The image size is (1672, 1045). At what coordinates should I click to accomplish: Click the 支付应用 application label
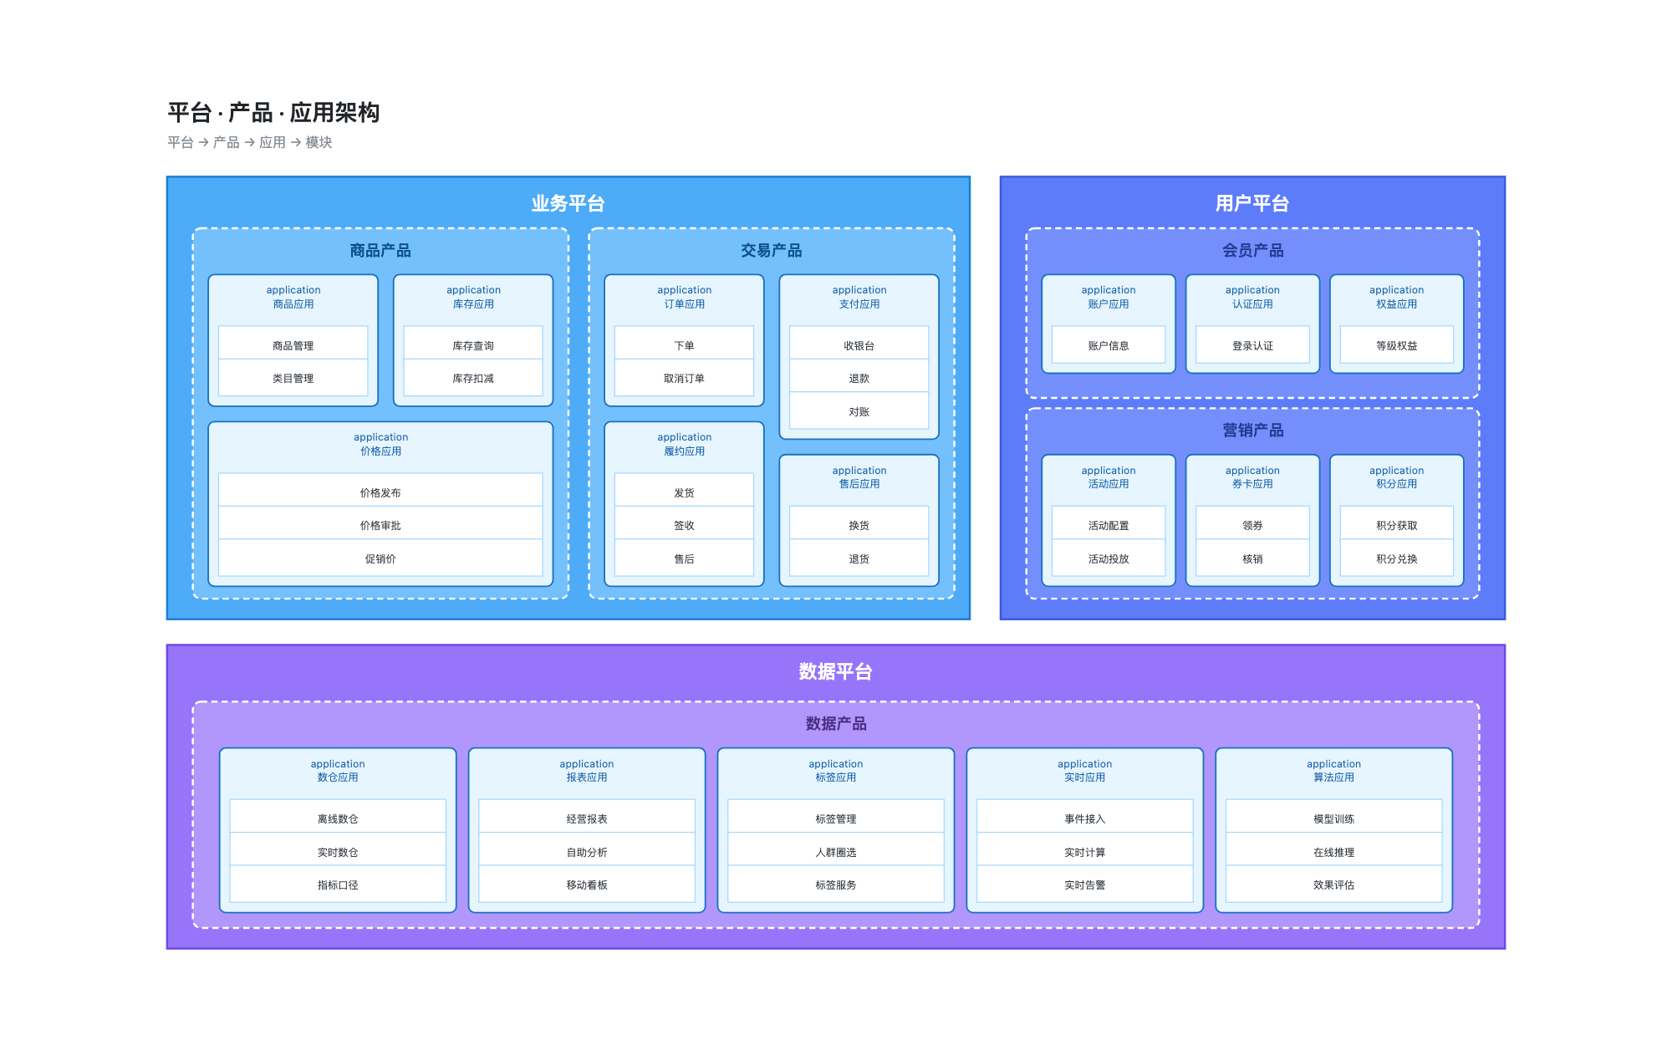point(859,304)
